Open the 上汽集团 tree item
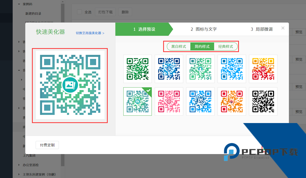This screenshot has height=178, width=306. coord(29,155)
